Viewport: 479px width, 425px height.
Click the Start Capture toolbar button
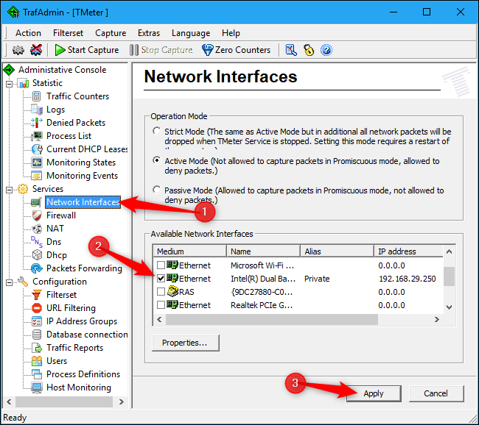click(87, 50)
